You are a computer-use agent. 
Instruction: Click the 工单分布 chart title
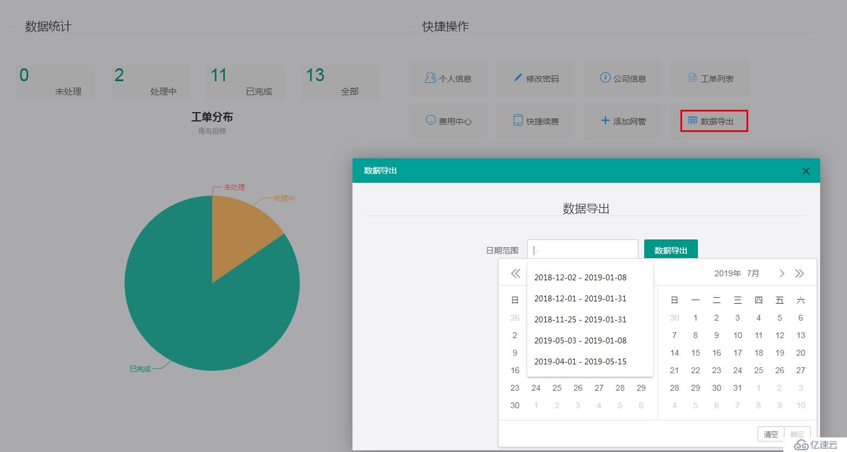[x=212, y=117]
